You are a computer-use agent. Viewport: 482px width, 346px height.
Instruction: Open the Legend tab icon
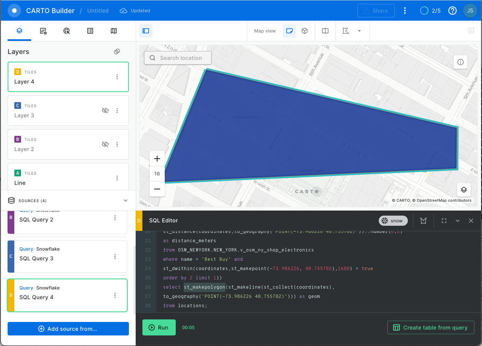[x=90, y=31]
